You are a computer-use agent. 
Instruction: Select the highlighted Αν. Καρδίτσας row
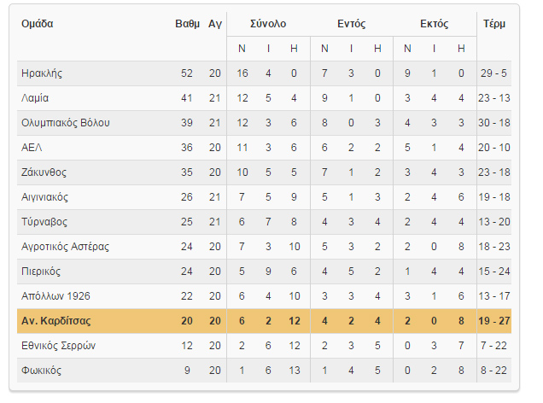(264, 321)
